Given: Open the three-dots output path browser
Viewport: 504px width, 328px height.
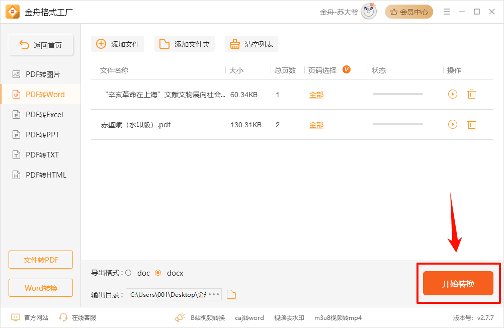Looking at the screenshot, I should pos(214,294).
